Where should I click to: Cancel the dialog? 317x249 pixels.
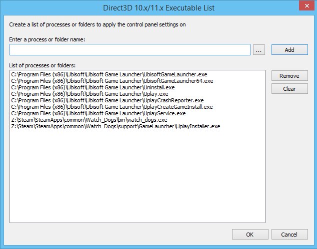point(289,235)
